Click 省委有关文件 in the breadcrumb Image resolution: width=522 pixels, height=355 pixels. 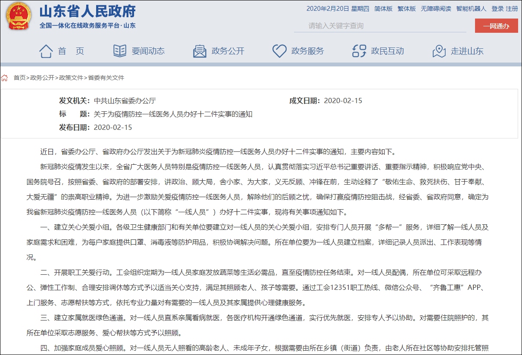[106, 78]
